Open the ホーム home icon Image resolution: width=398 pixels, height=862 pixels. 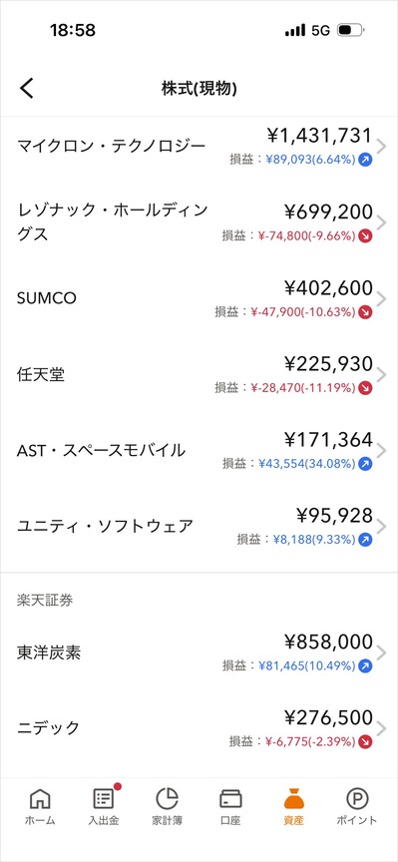(40, 798)
